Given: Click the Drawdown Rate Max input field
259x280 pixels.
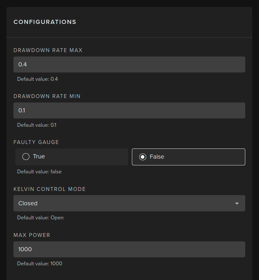Looking at the screenshot, I should 129,64.
